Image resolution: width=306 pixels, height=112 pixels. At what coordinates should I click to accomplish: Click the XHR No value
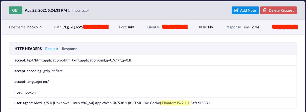point(210,27)
